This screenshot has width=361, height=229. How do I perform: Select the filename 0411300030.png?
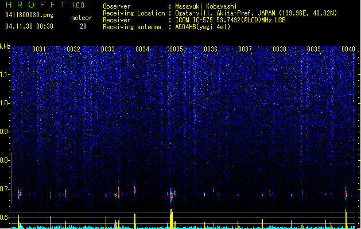tap(29, 15)
